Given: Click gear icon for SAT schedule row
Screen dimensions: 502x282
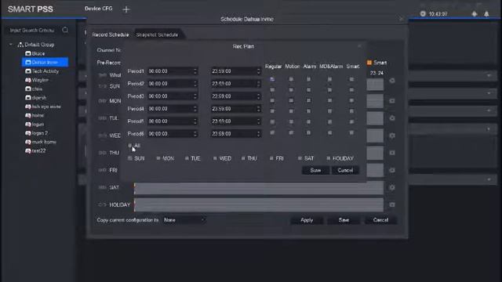Looking at the screenshot, I should [x=392, y=187].
